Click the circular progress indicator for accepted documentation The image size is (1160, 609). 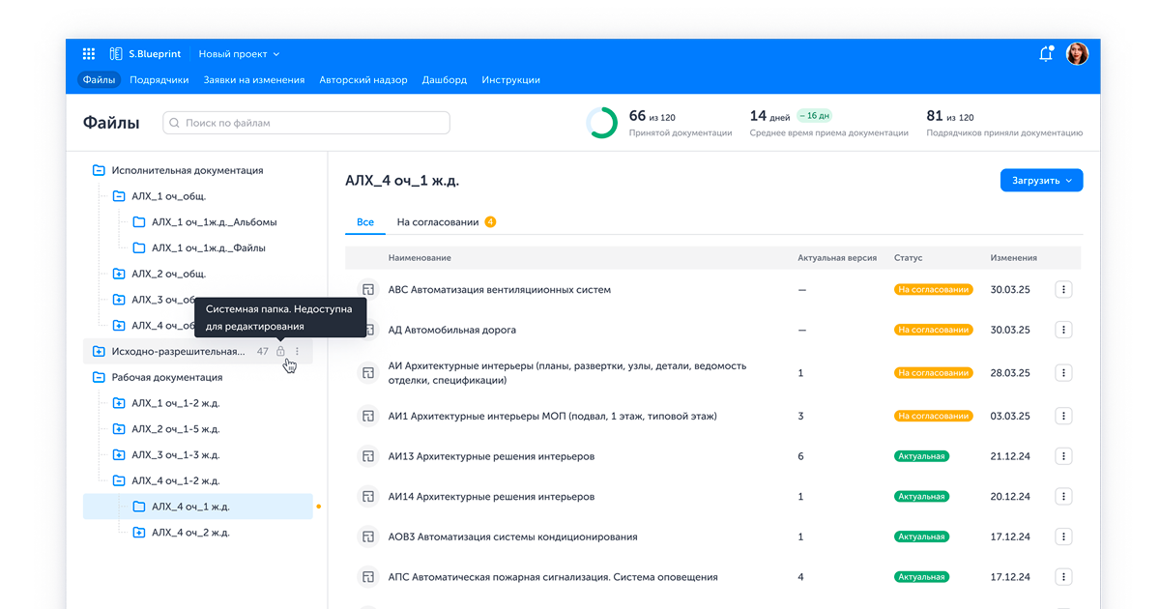coord(601,123)
